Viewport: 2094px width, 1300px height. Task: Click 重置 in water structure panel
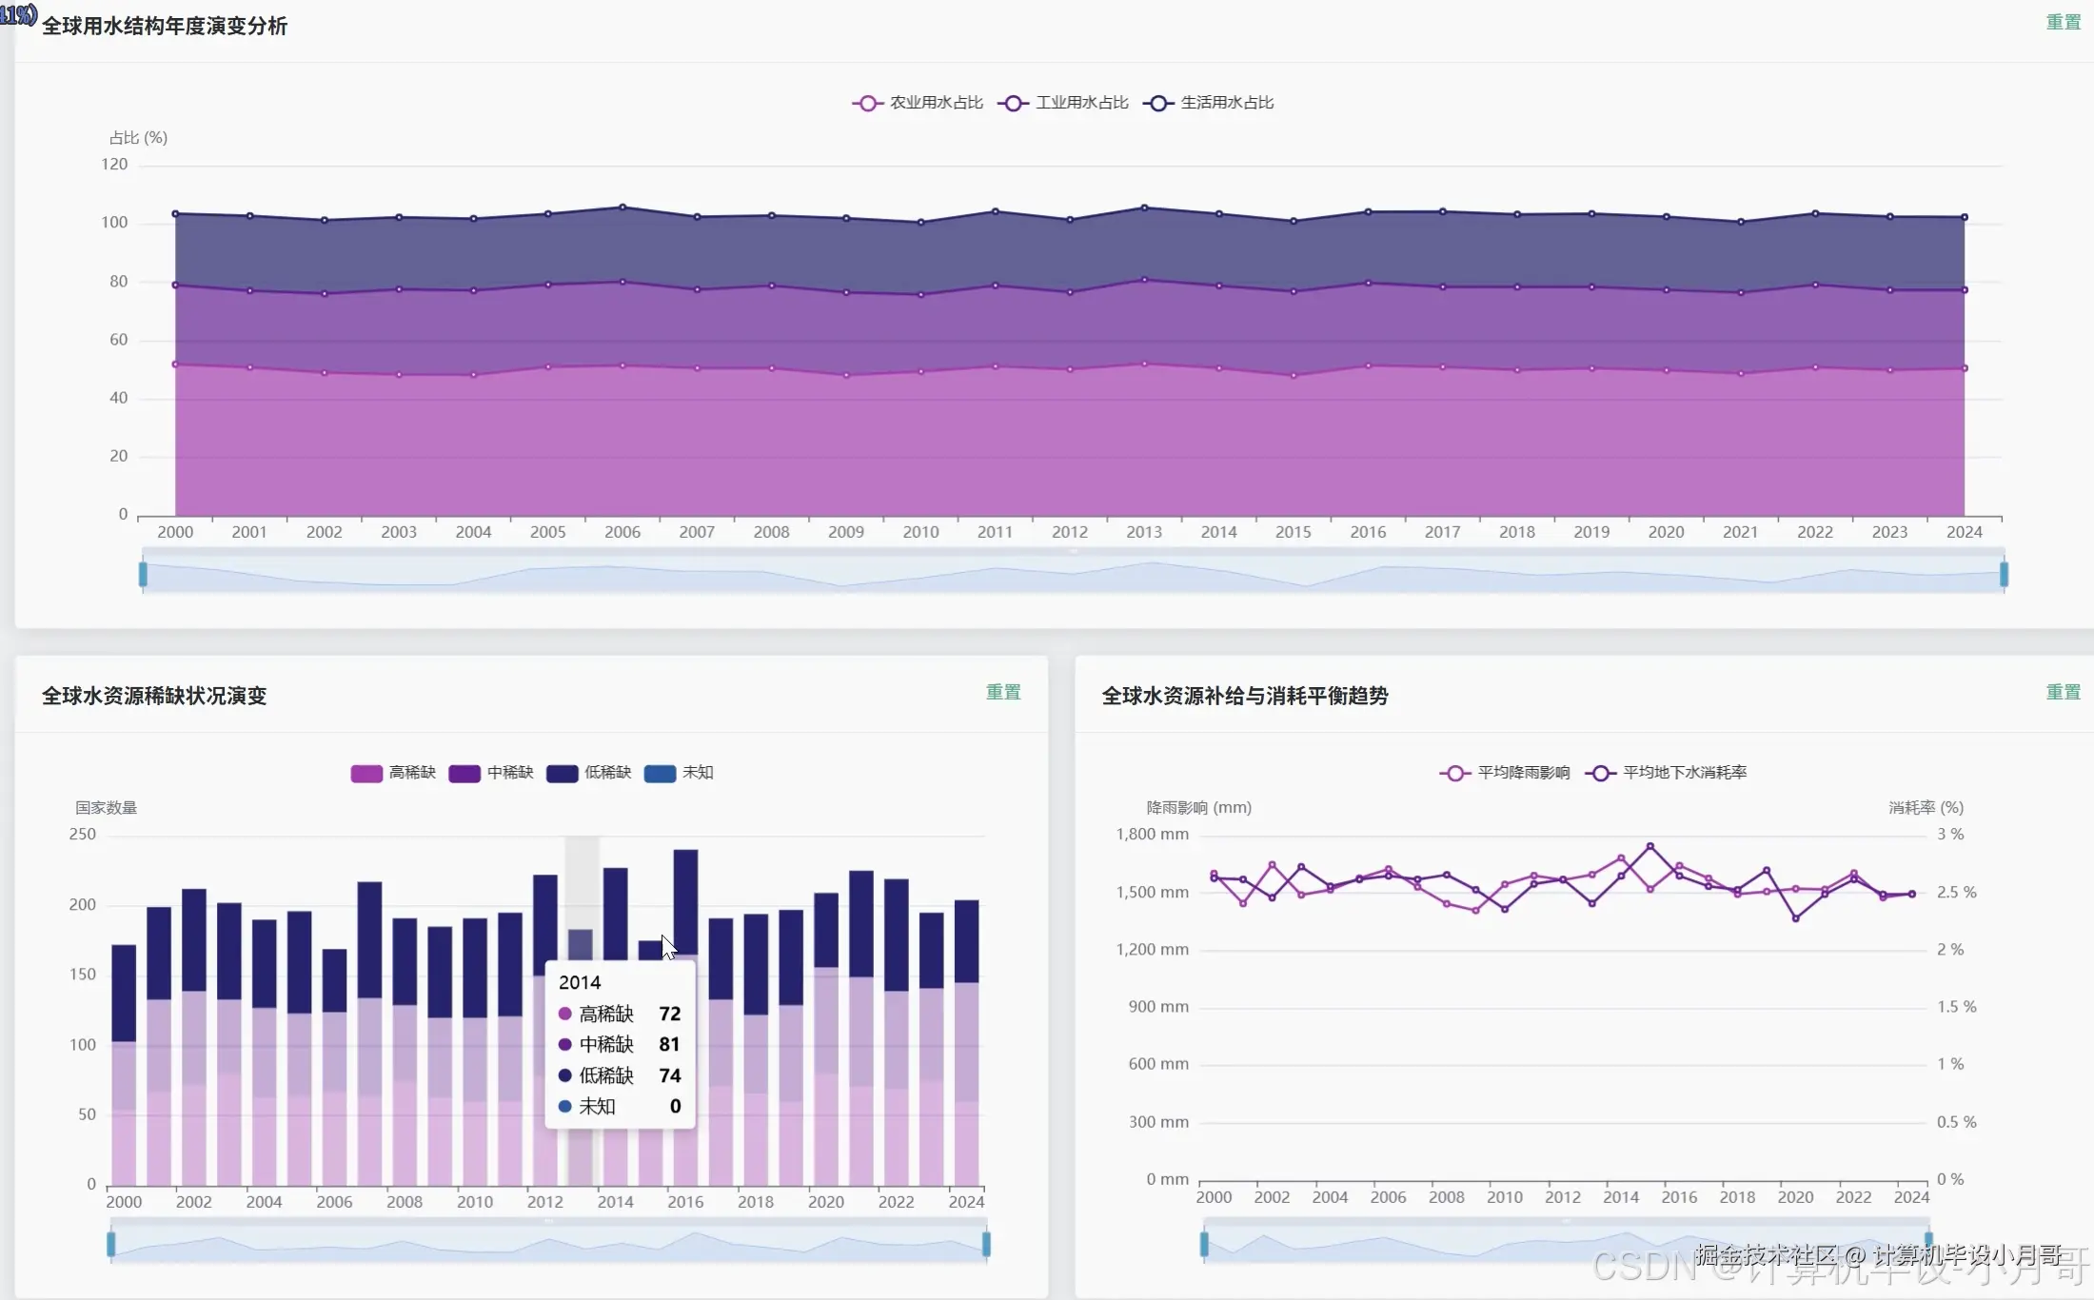[x=2063, y=22]
